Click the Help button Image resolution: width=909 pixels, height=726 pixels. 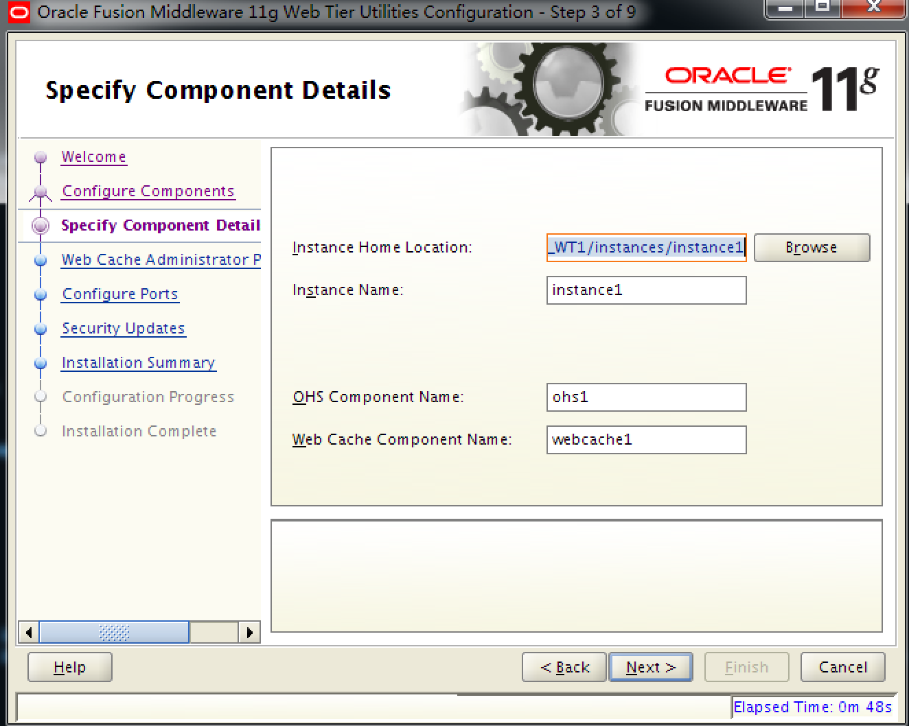pos(70,667)
